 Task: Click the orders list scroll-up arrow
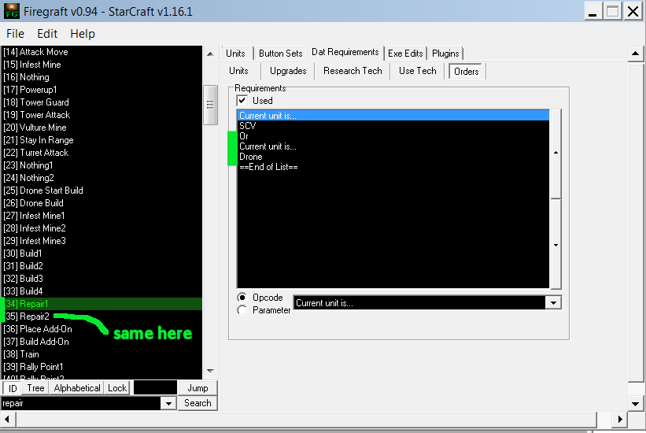tap(210, 54)
